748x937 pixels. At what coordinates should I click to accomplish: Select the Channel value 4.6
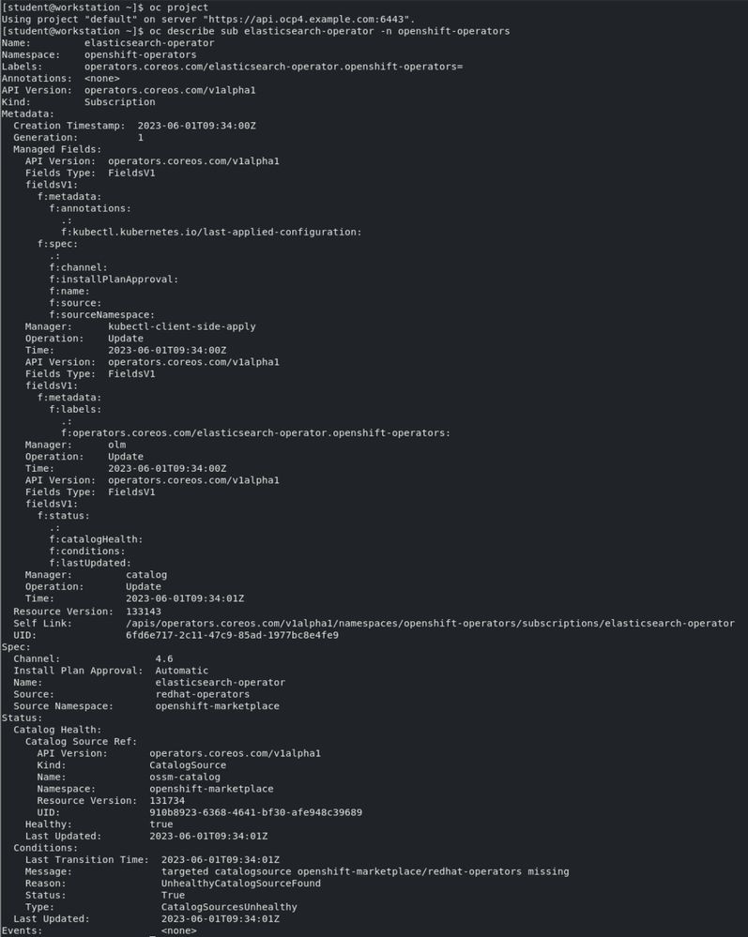click(x=164, y=658)
